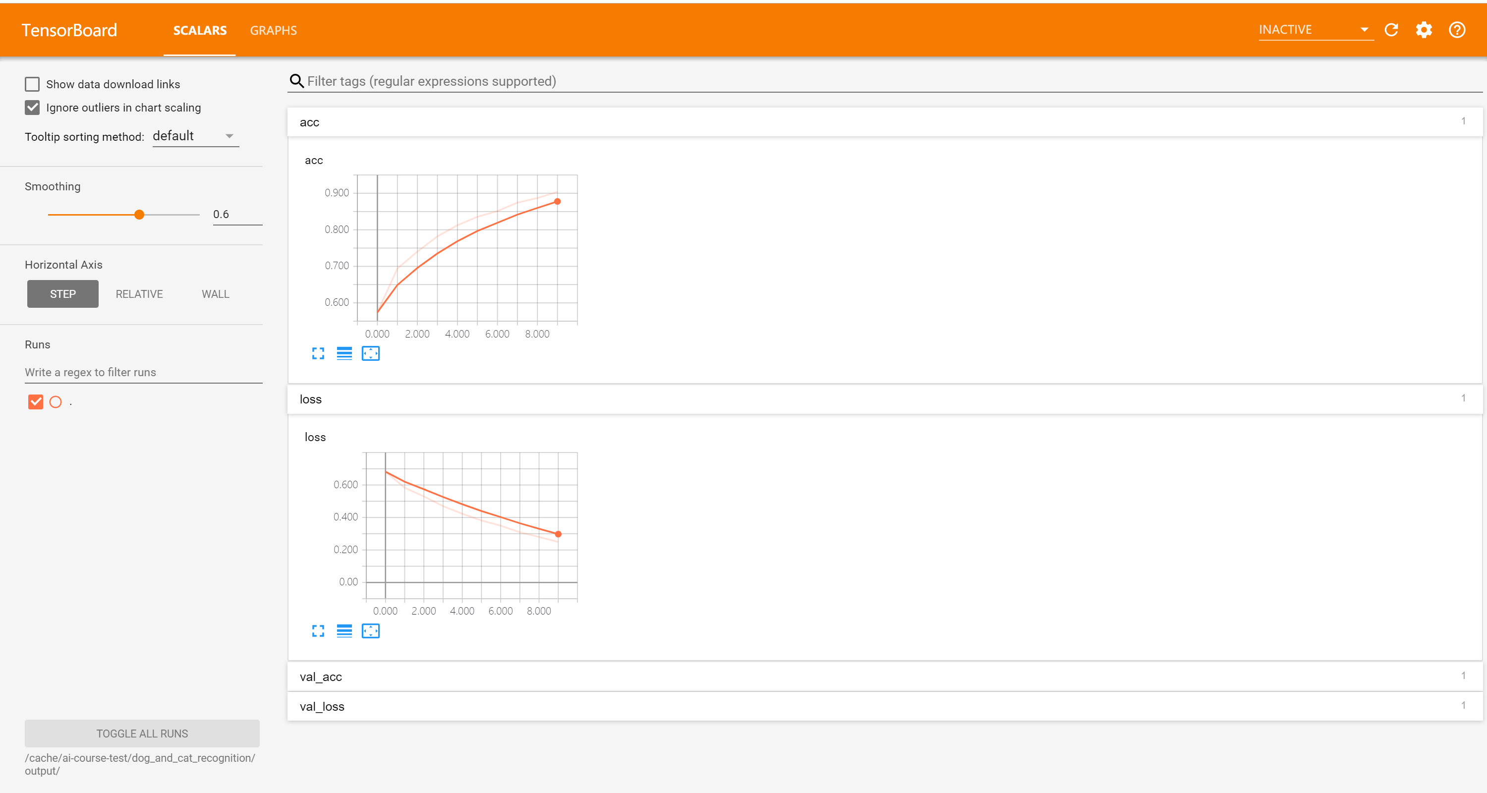Enable Show data download links checkbox
The width and height of the screenshot is (1487, 793).
(x=32, y=84)
